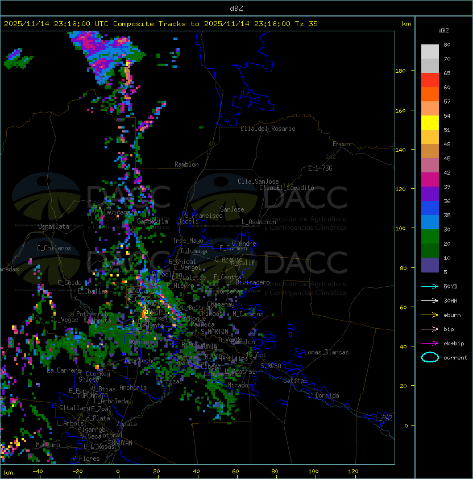This screenshot has height=479, width=473.
Task: Select the light gray 80 dBZ swatch
Action: pos(430,51)
